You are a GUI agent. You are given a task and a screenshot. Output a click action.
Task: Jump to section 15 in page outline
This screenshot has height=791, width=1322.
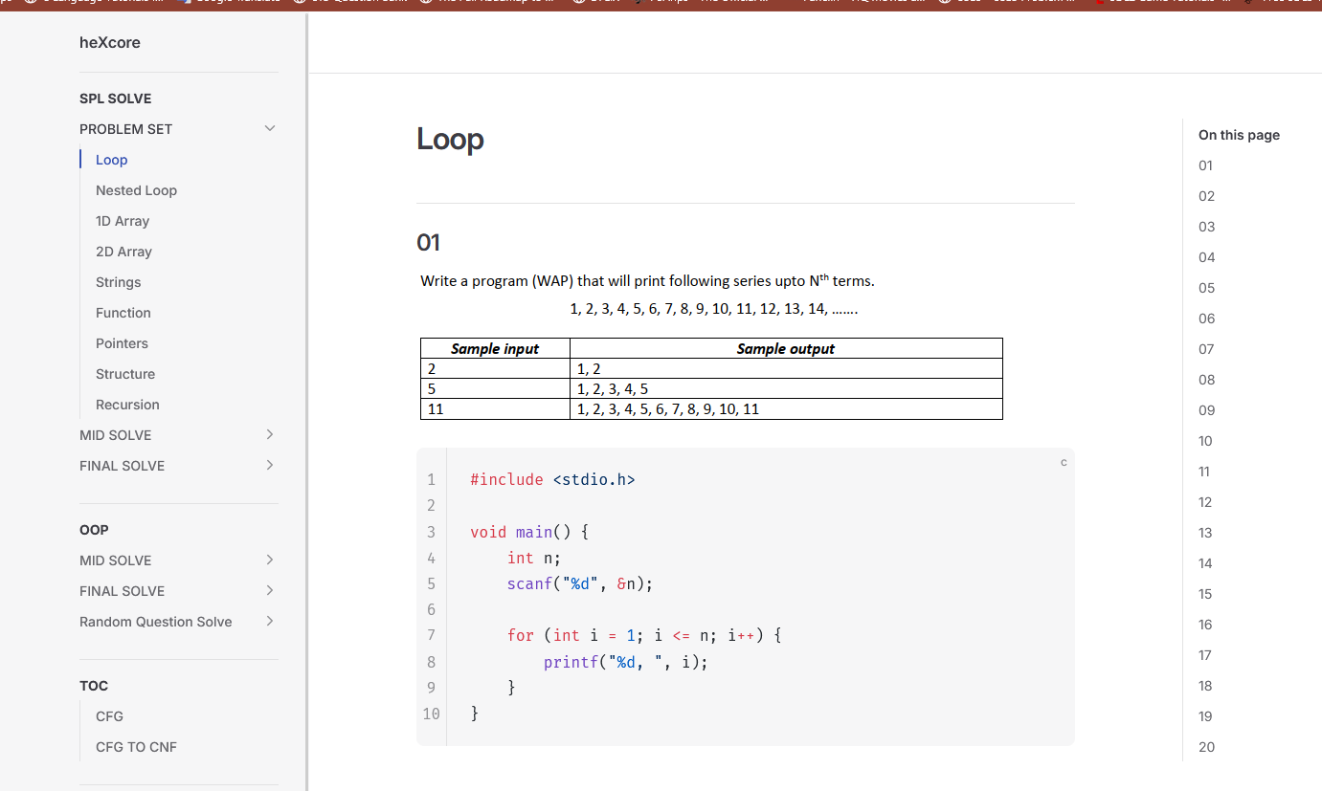coord(1205,594)
